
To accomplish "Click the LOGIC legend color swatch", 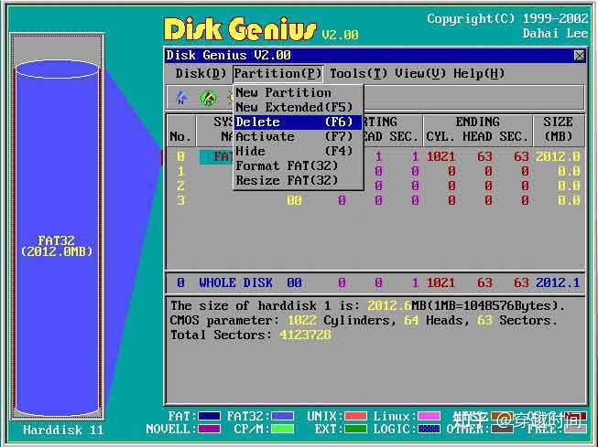I will (x=429, y=429).
